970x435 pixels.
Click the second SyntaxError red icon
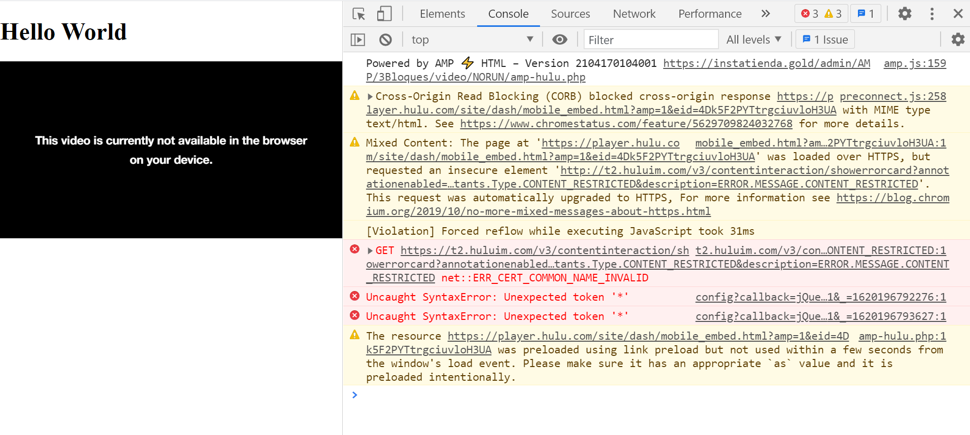[355, 315]
